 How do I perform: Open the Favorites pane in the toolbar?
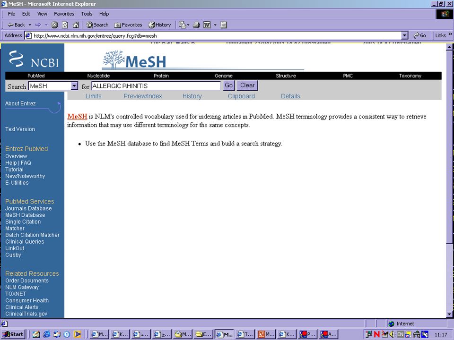pyautogui.click(x=128, y=25)
